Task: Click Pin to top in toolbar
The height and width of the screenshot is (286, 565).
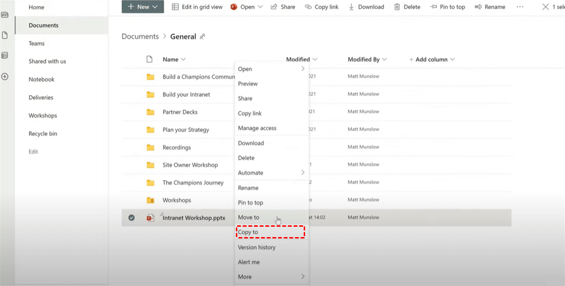Action: 447,7
